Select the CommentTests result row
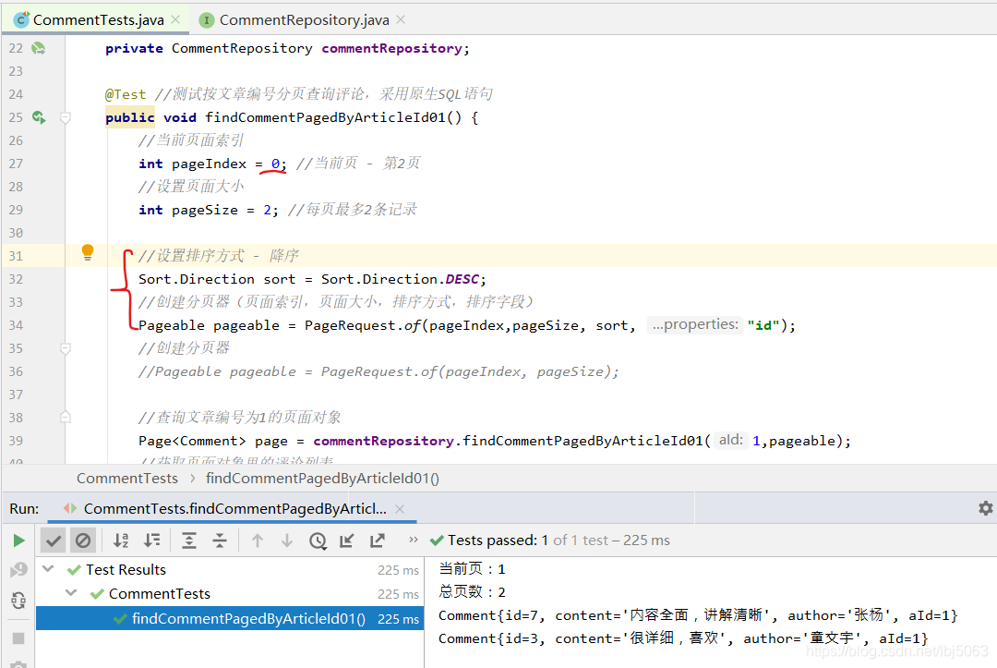 230,593
